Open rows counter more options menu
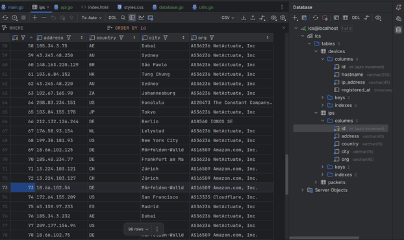The image size is (404, 240). pos(157,229)
